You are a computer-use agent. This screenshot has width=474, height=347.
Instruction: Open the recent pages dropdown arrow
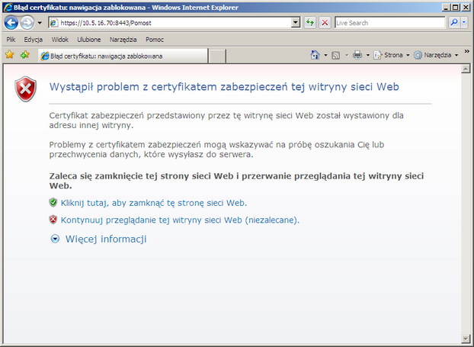point(40,23)
